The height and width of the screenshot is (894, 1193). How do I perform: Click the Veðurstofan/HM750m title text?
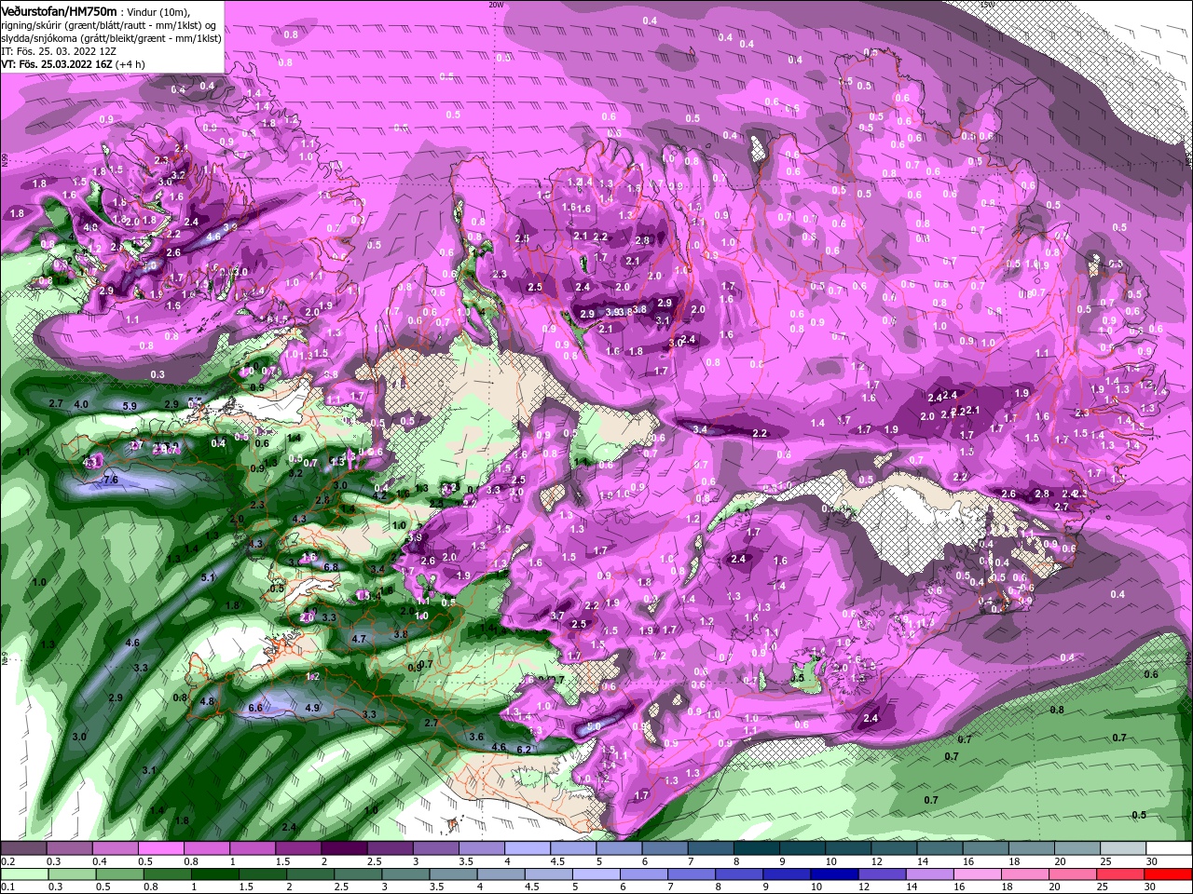[59, 10]
